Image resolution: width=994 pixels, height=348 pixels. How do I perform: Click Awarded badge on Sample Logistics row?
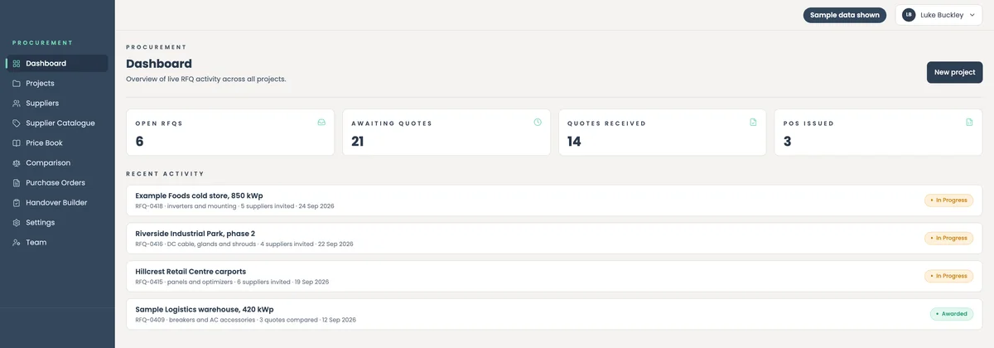(952, 314)
